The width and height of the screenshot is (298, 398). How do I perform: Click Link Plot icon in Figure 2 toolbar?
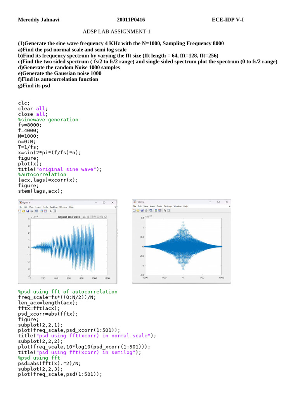pyautogui.click(x=151, y=210)
